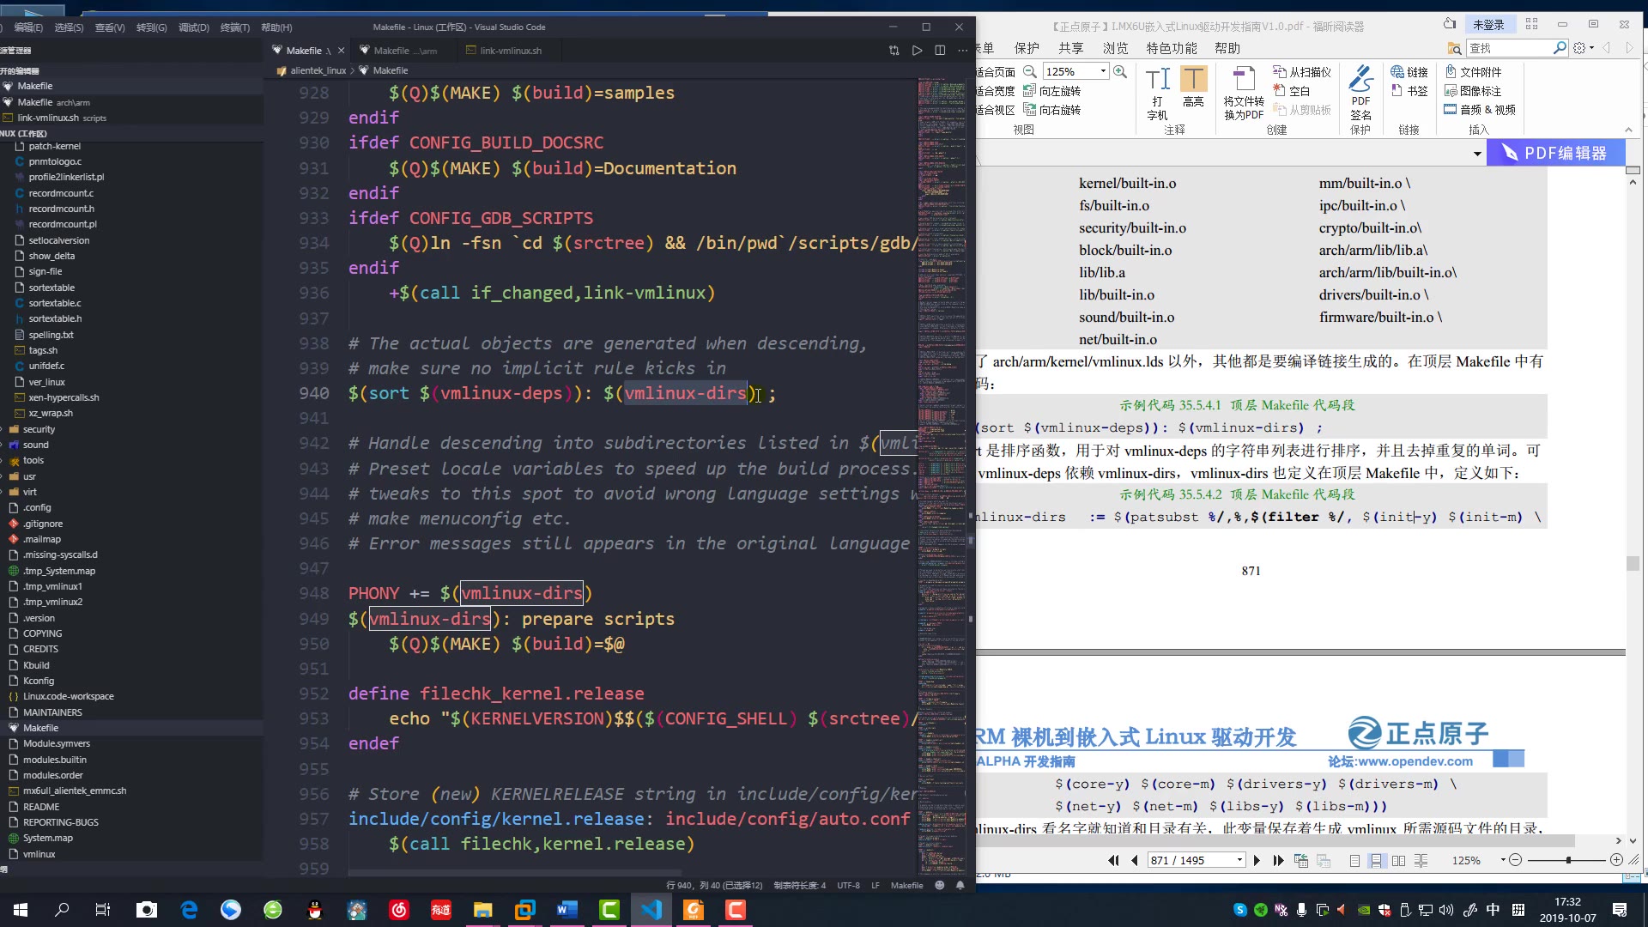The height and width of the screenshot is (927, 1648).
Task: Click the 未登录 login button
Action: tap(1488, 25)
